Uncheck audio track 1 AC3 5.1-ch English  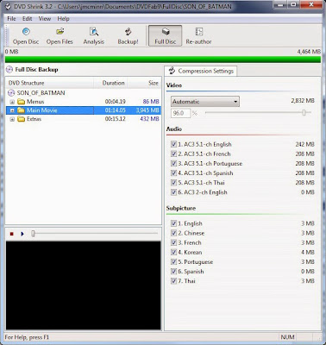(173, 144)
